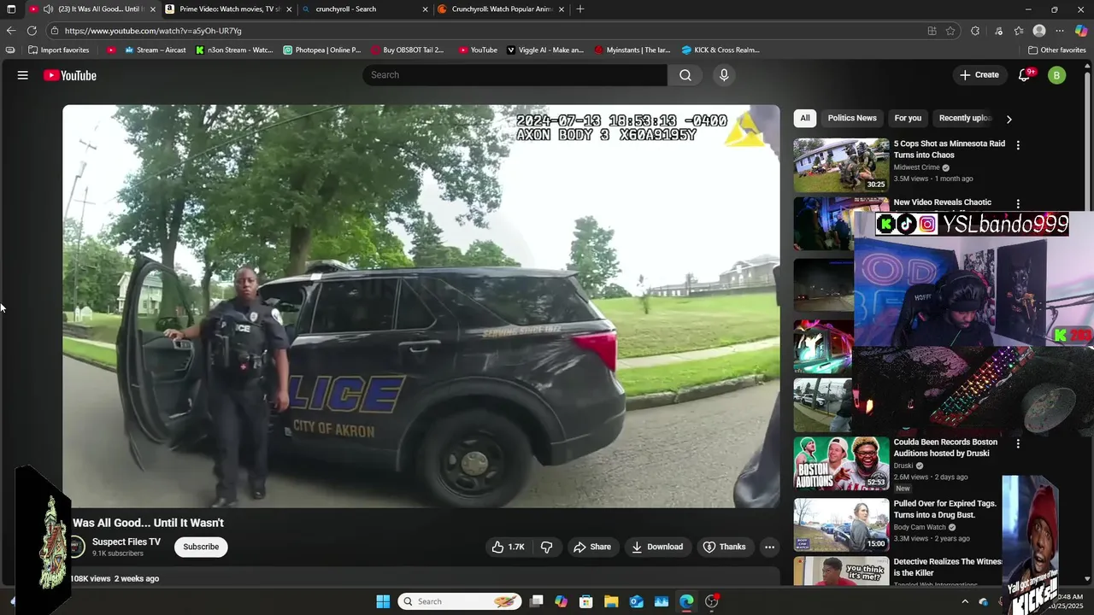Go back with the browser back arrow
1094x615 pixels.
10,31
